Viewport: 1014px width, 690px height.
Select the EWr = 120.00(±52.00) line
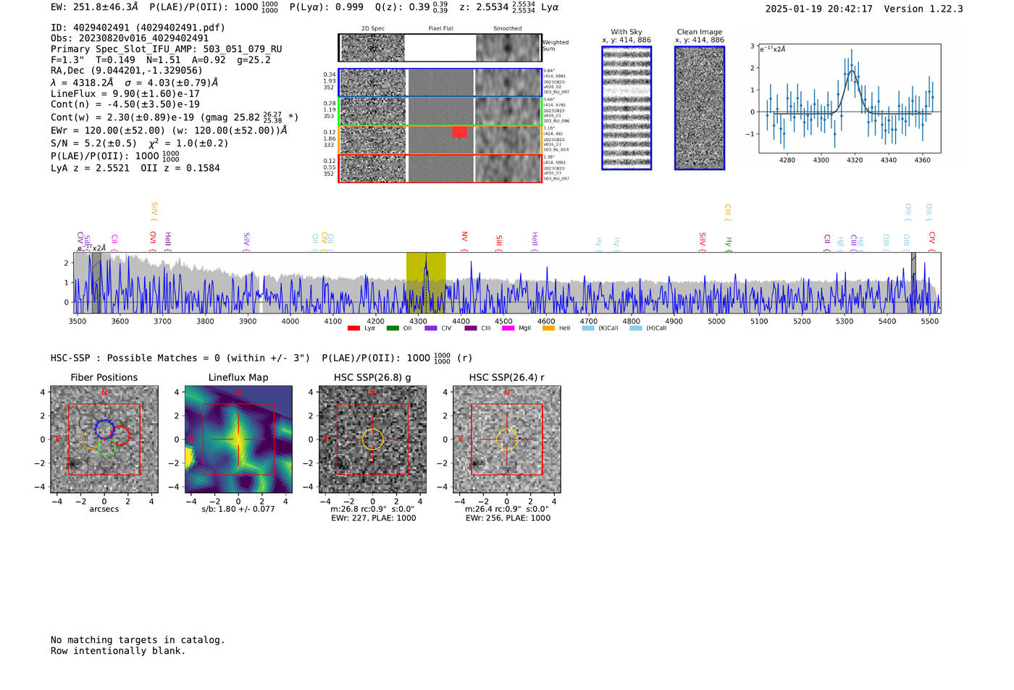click(x=169, y=131)
